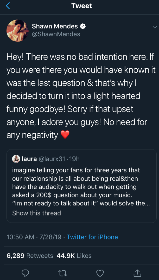Screen dimensions: 159x280
Task: Retweet using the arrows icon
Action: (x=62, y=273)
